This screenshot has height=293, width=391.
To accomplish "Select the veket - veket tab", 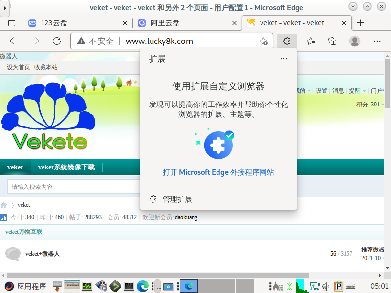I will [297, 23].
